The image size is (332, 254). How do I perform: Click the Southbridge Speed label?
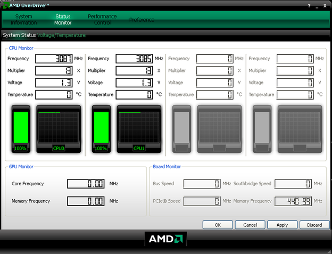pyautogui.click(x=252, y=184)
